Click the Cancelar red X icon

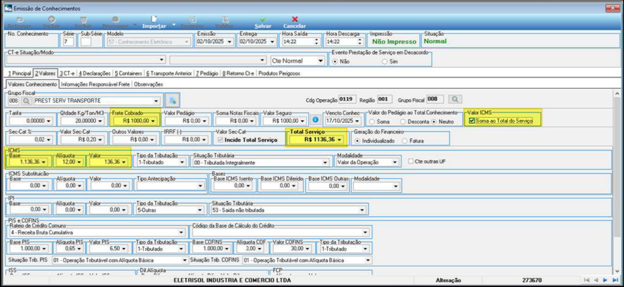294,20
